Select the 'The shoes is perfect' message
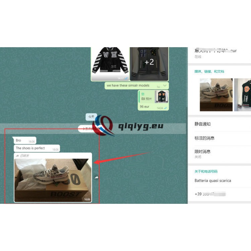251x251 pixels. [x=30, y=148]
